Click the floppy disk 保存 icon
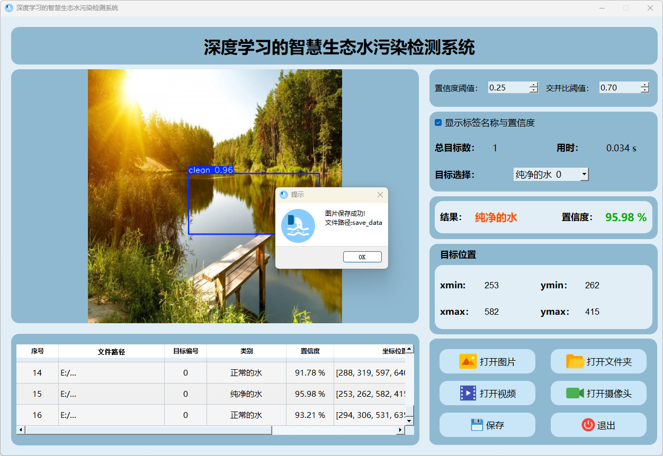The width and height of the screenshot is (663, 456). [477, 425]
